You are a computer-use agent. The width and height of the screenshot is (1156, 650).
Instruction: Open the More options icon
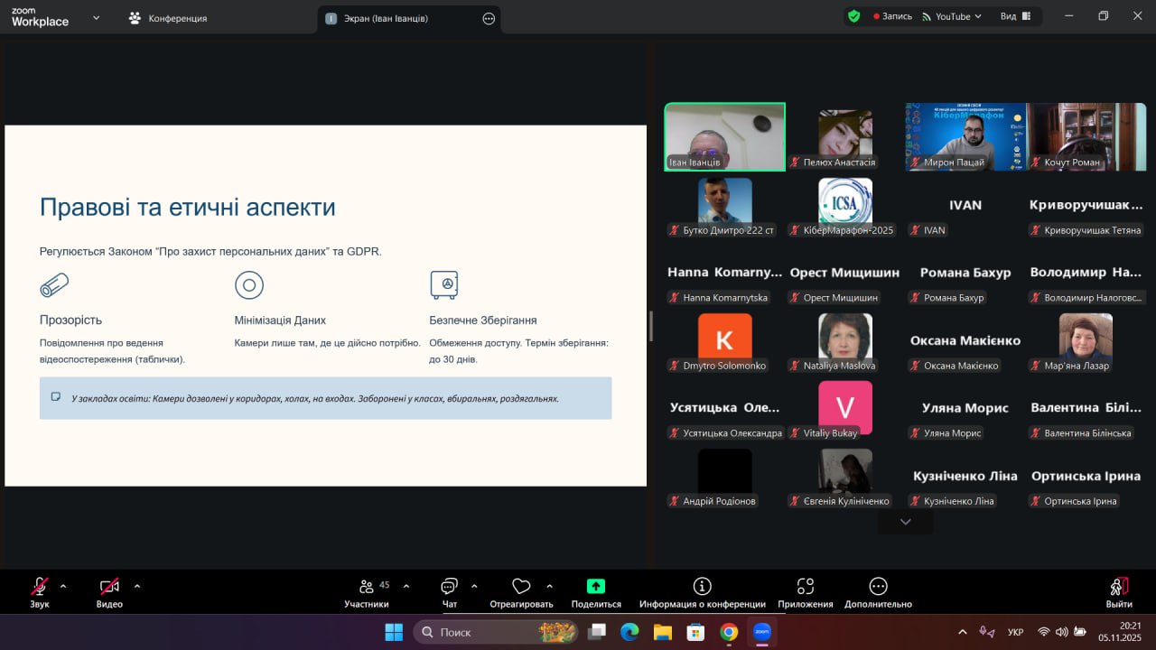click(878, 587)
